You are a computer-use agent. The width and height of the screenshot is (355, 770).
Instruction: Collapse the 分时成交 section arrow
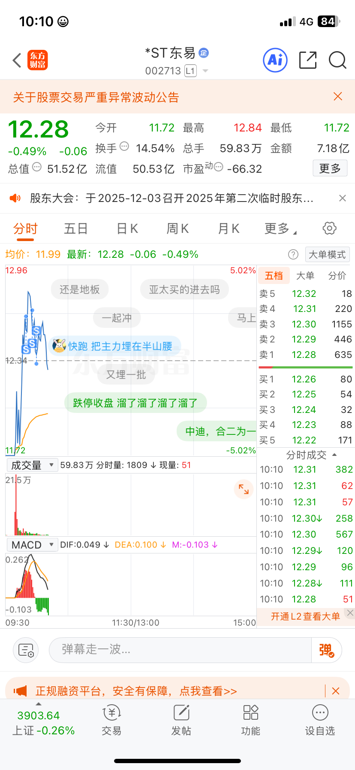[x=334, y=455]
